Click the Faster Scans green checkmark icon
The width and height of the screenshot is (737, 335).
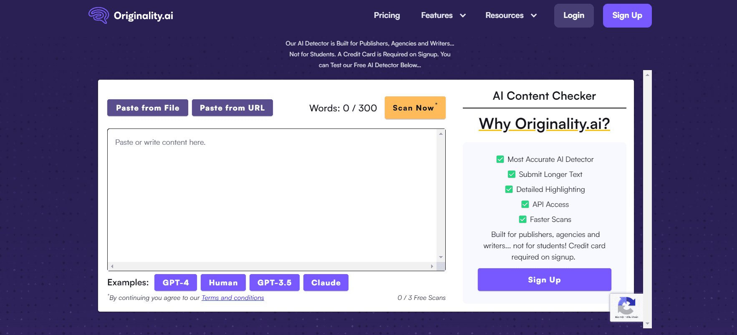click(522, 219)
